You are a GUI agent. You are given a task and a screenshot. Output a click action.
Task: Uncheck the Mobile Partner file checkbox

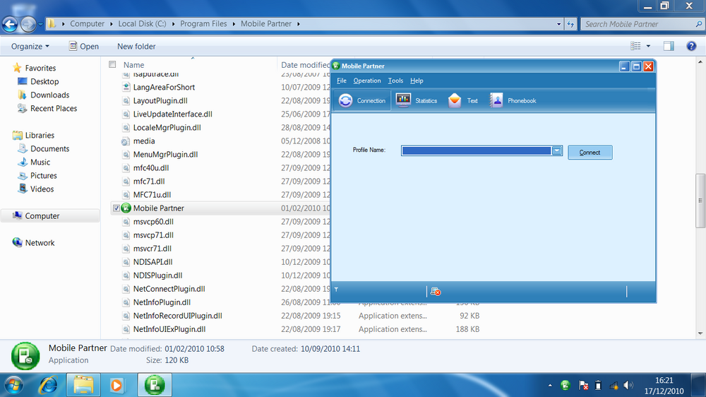tap(116, 208)
